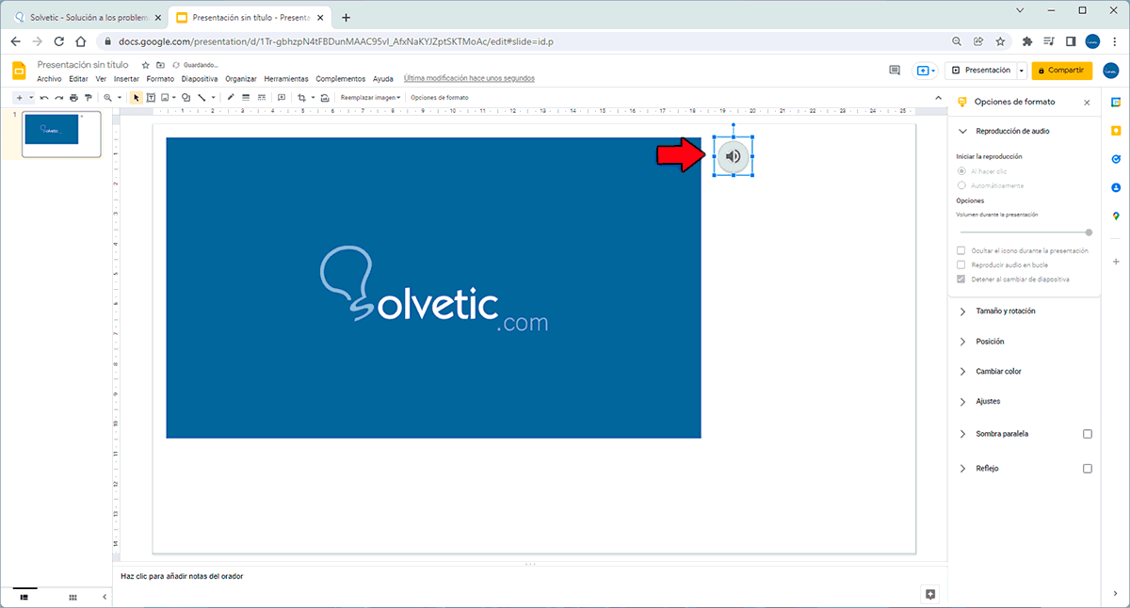The width and height of the screenshot is (1130, 608).
Task: Click the Undo arrow in the toolbar
Action: pos(43,98)
